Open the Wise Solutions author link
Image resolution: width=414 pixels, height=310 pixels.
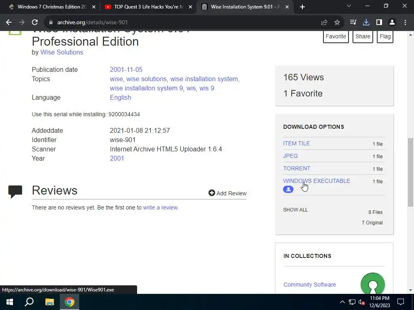click(61, 52)
